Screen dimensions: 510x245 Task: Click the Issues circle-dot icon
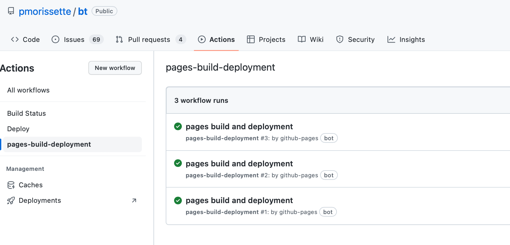coord(55,39)
